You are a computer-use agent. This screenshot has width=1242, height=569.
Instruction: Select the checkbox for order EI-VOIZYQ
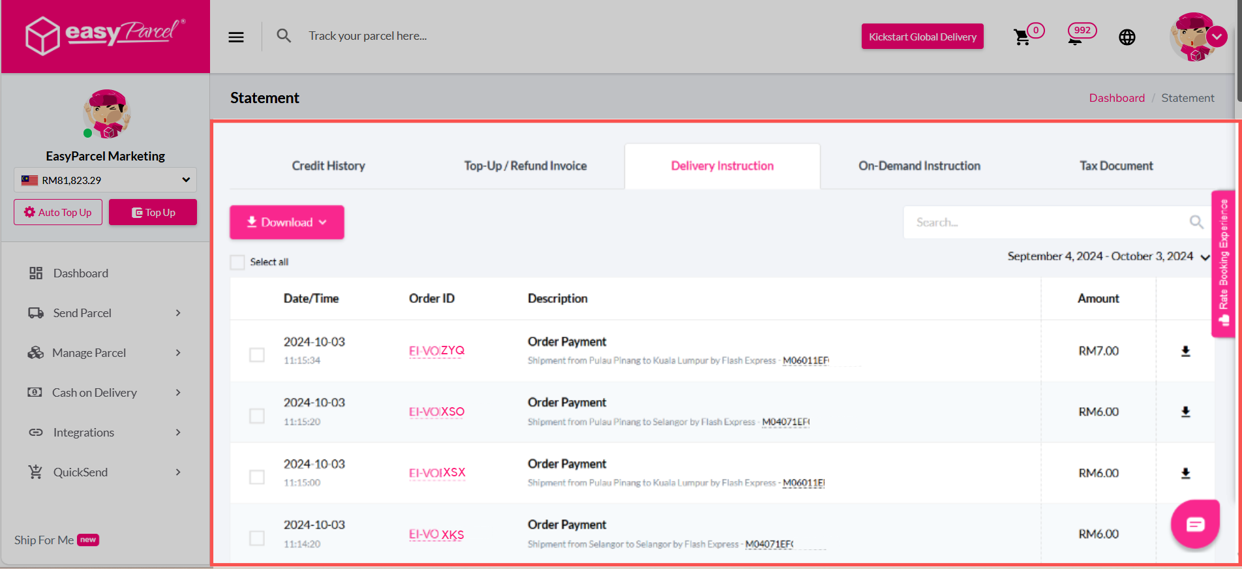coord(257,355)
